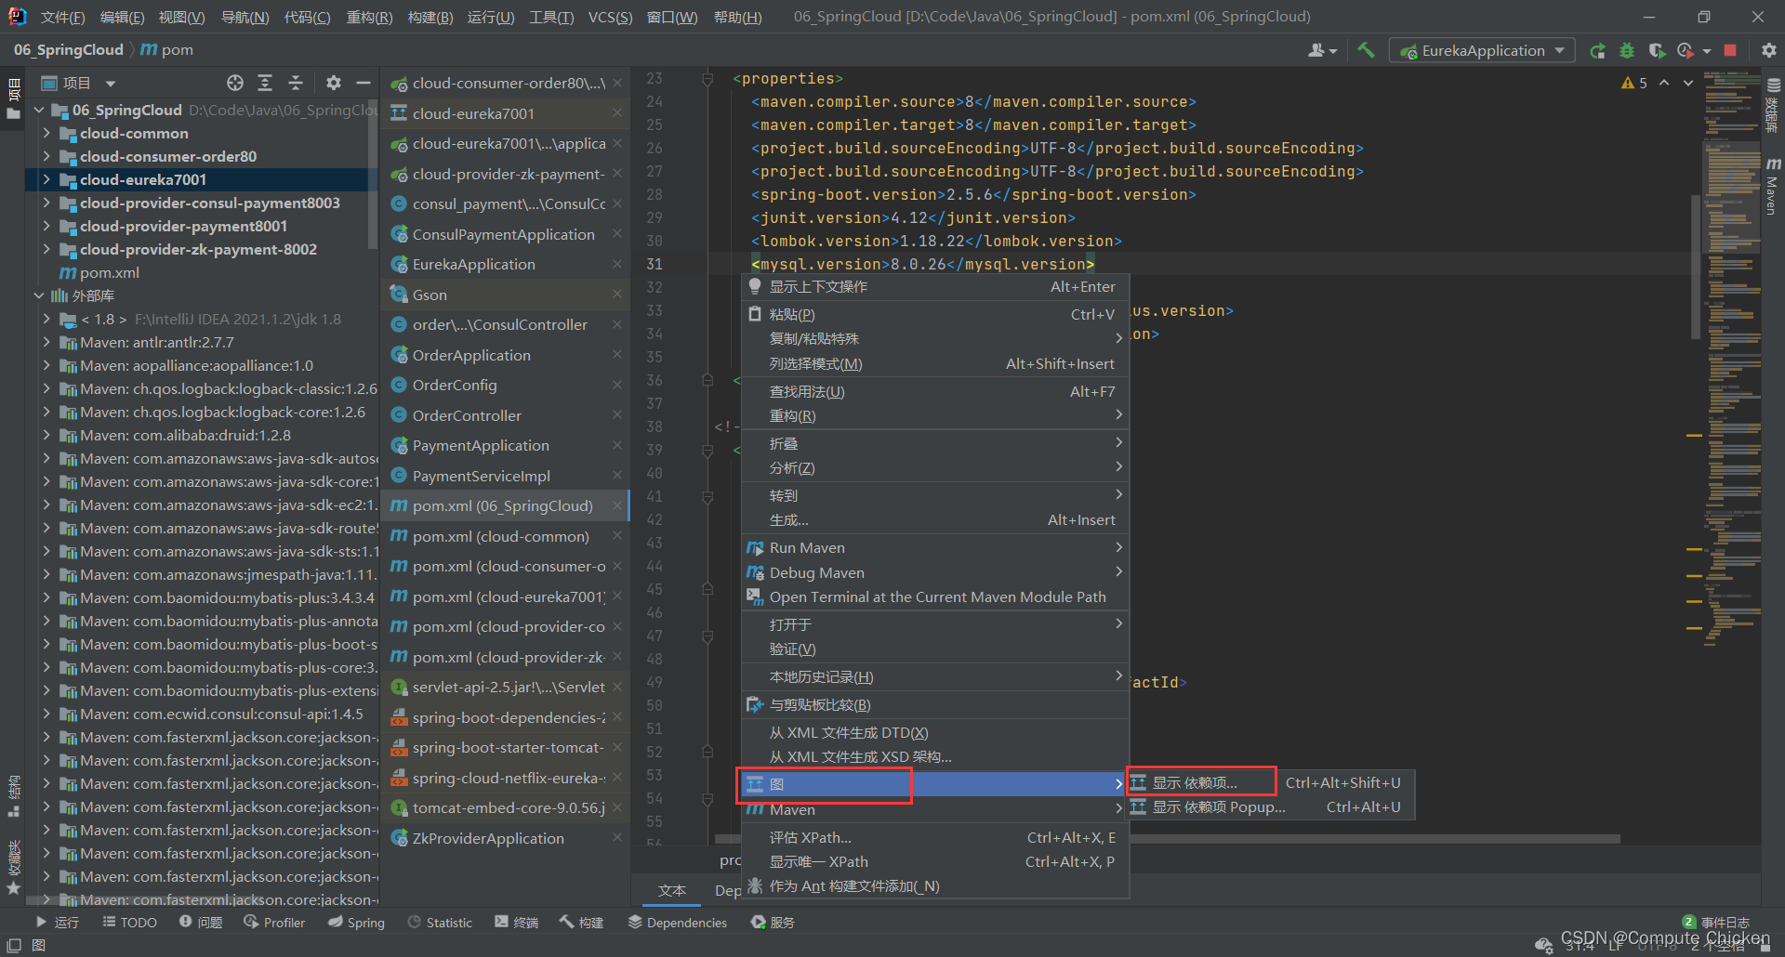Open the Dependencies tool window
The height and width of the screenshot is (957, 1785).
[678, 922]
